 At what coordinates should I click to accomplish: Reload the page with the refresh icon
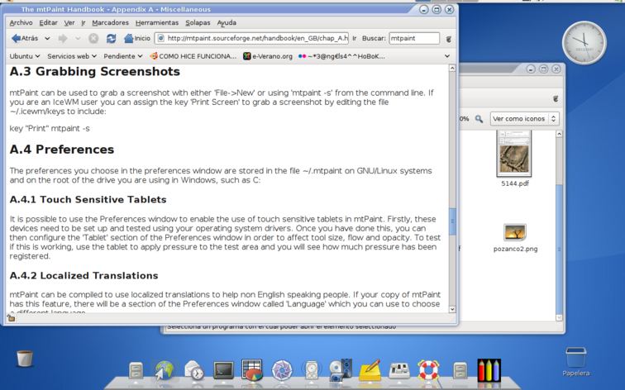[111, 38]
